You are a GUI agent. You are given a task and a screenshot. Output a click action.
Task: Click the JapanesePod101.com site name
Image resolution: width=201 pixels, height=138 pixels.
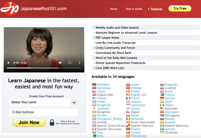(x=44, y=9)
